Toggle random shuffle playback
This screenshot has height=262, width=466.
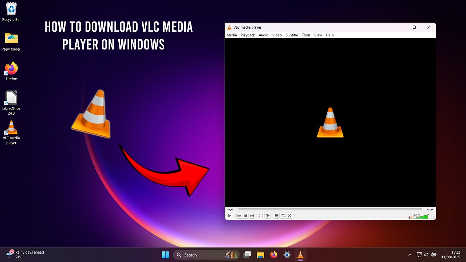289,216
